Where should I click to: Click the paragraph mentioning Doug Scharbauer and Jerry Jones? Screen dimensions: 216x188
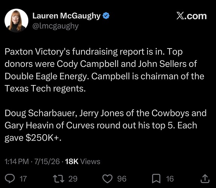(105, 126)
